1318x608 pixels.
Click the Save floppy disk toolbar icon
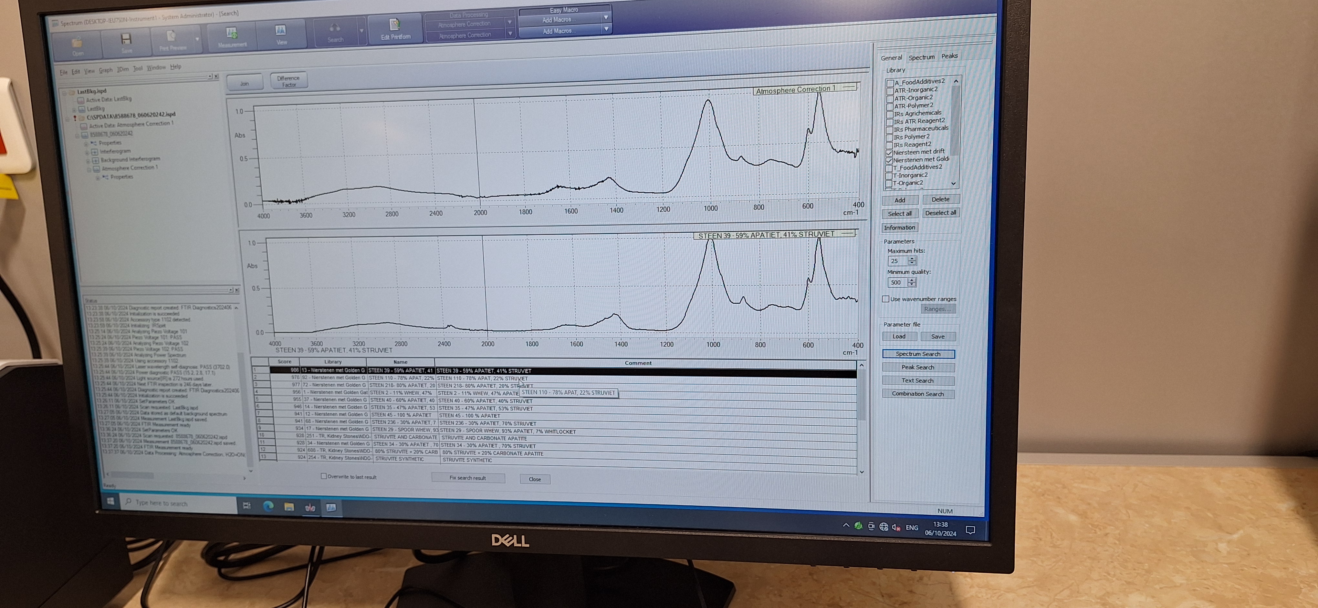126,39
